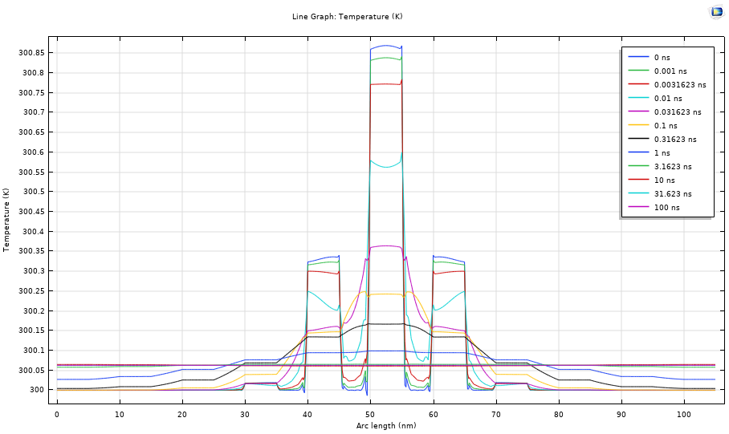This screenshot has height=434, width=729.
Task: Select the 0.031623 ns legend label
Action: pos(677,112)
